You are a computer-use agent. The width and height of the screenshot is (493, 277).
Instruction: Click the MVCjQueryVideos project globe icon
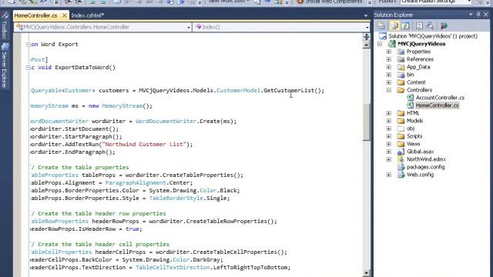[392, 44]
